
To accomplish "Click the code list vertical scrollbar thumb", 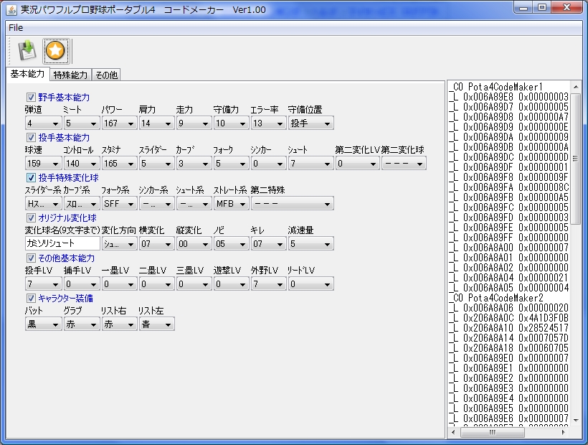I will 575,159.
